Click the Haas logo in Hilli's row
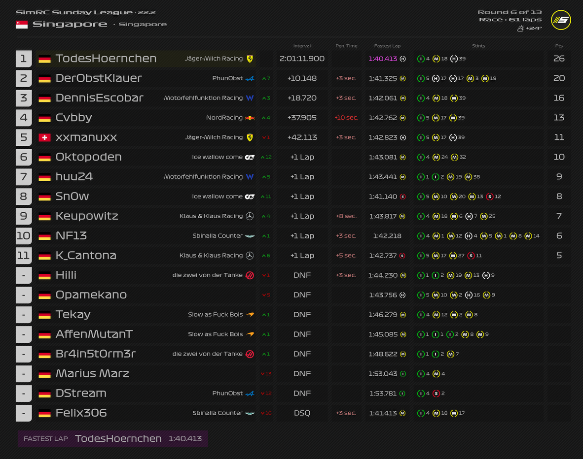 (x=250, y=275)
